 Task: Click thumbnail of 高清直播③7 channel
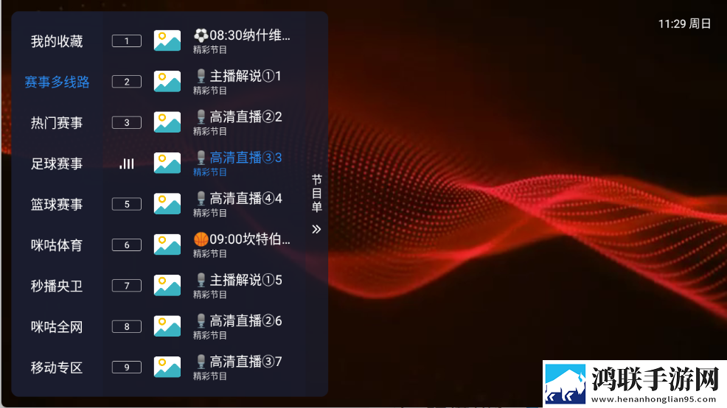tap(167, 367)
